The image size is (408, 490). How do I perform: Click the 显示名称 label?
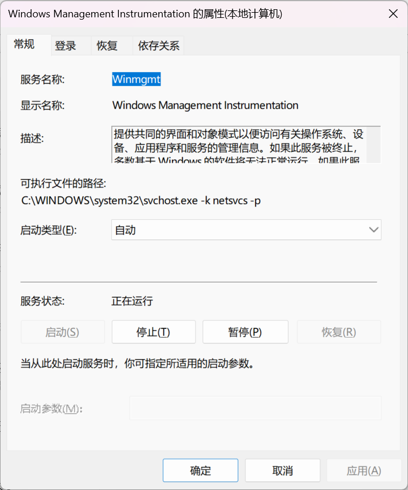pyautogui.click(x=43, y=105)
